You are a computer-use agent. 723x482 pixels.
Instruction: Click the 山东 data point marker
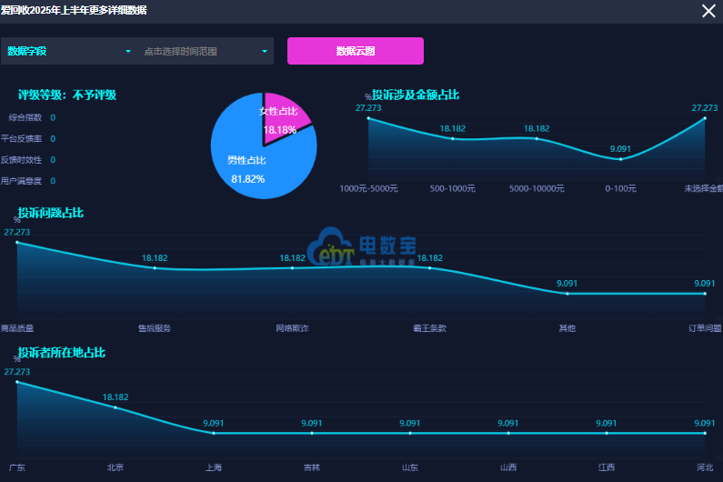coord(410,434)
